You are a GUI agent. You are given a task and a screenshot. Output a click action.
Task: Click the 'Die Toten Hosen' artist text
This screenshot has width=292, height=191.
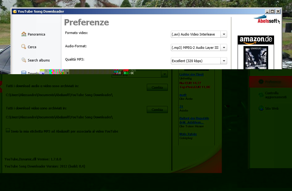[x=192, y=126]
